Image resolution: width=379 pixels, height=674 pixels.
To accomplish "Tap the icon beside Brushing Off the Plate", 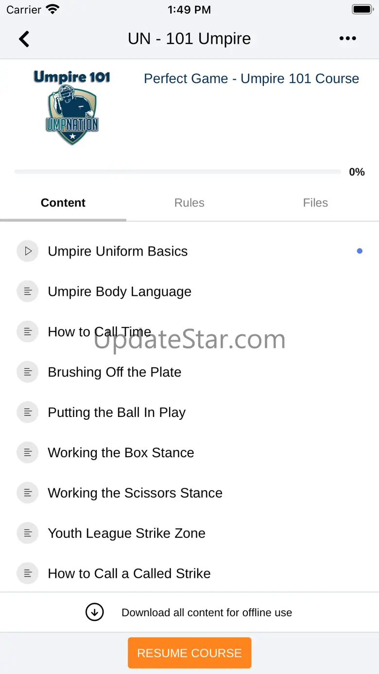I will coord(28,372).
